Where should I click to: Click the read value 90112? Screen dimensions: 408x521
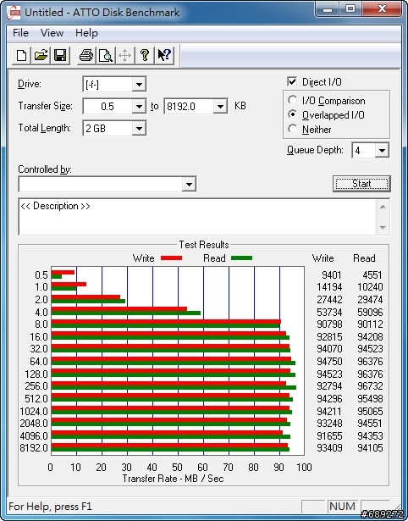click(370, 324)
